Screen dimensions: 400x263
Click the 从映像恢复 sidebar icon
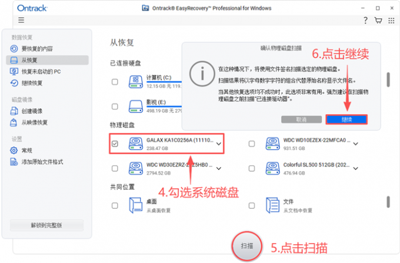[x=14, y=122]
